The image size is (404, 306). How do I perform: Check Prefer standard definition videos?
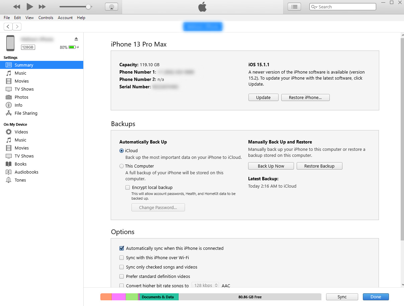(x=122, y=277)
